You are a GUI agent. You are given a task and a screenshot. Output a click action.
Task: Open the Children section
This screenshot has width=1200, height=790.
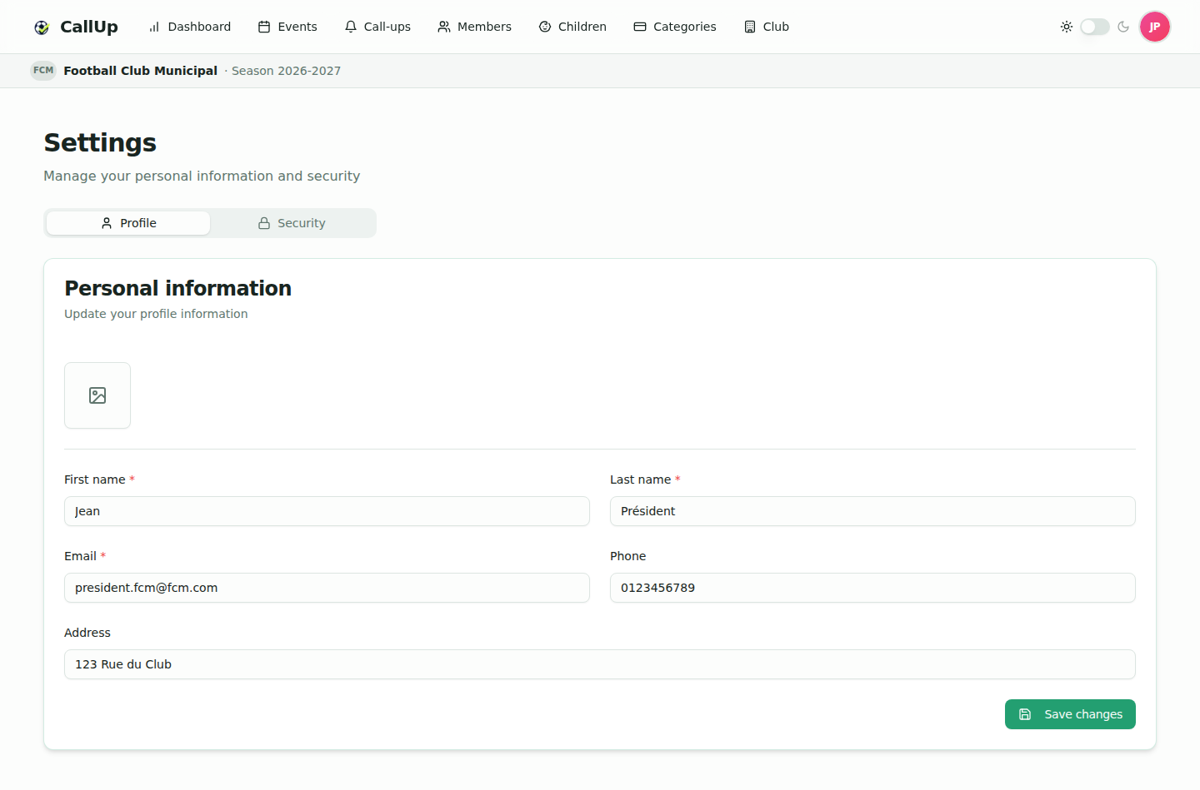(x=572, y=27)
